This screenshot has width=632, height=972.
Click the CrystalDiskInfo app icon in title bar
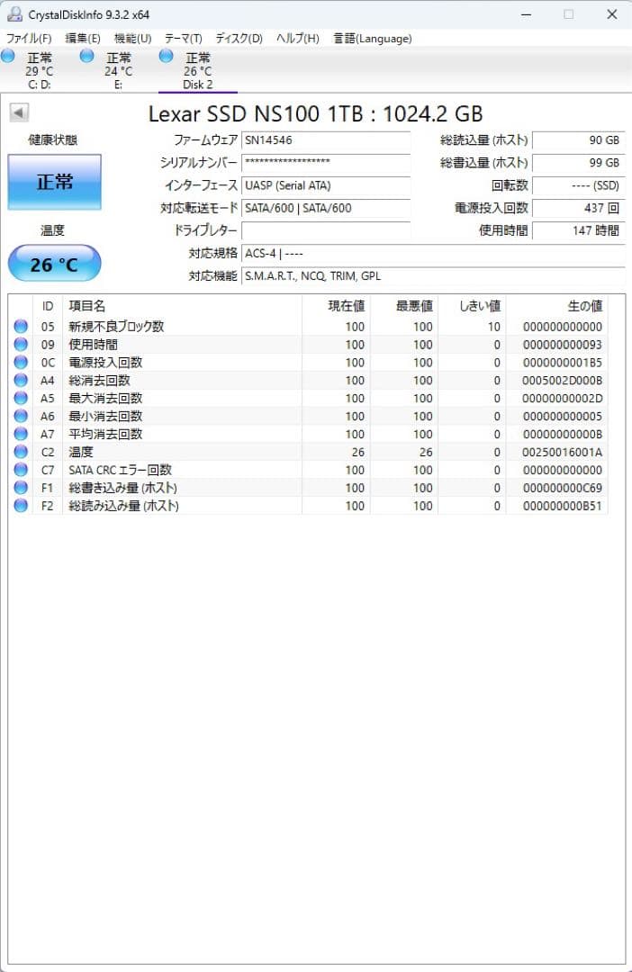tap(14, 14)
